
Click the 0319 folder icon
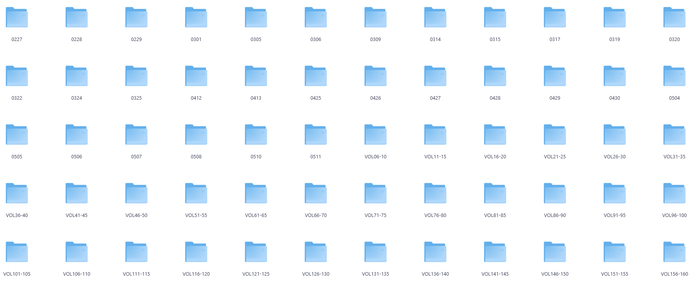point(615,17)
